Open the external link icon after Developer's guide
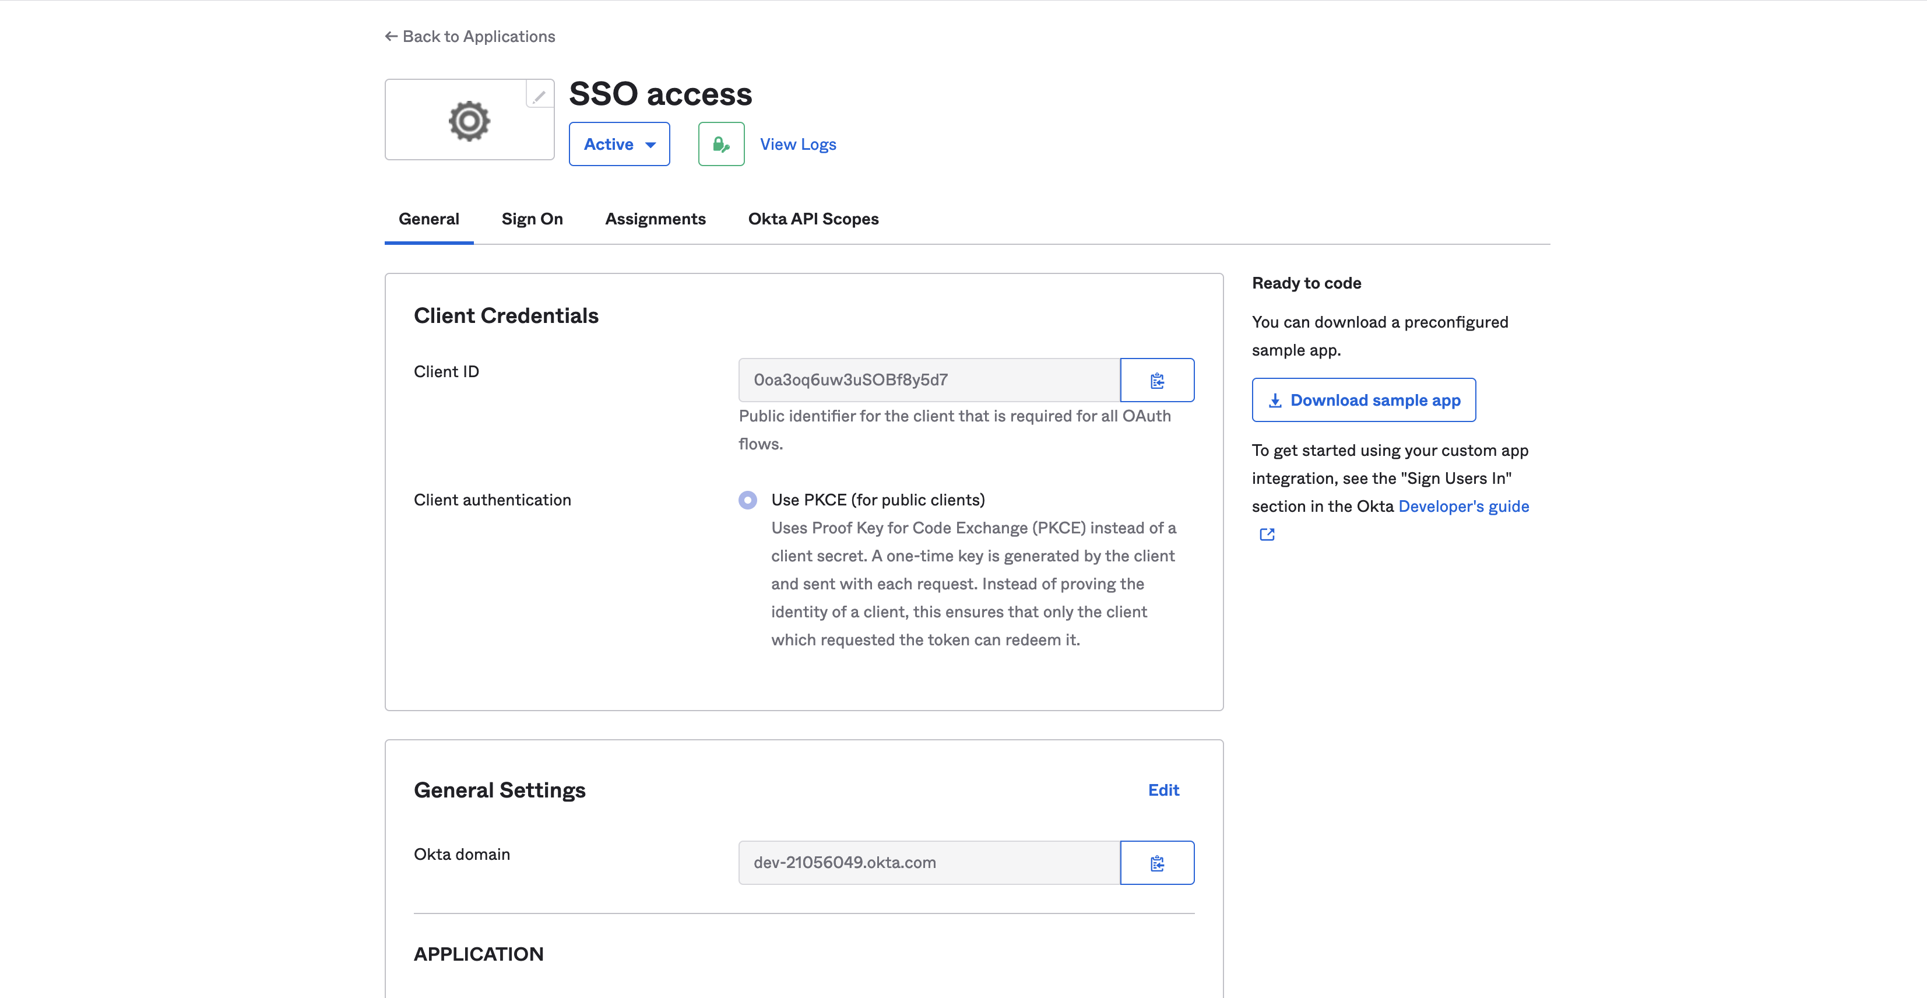Screen dimensions: 1927x998 pos(1267,534)
